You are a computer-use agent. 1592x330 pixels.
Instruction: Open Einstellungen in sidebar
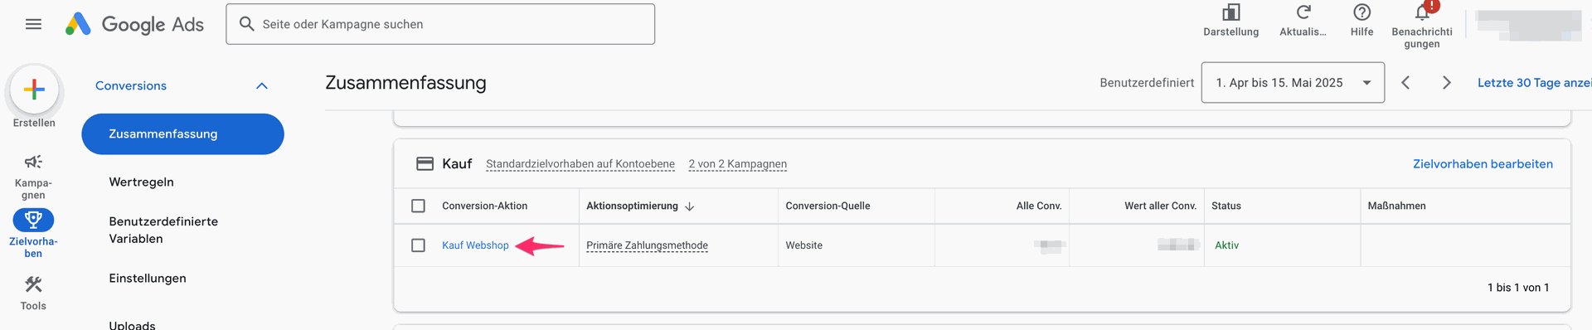click(148, 279)
